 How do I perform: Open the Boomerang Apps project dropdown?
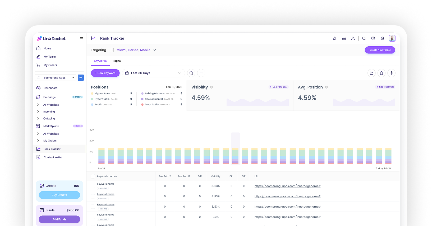coord(56,78)
